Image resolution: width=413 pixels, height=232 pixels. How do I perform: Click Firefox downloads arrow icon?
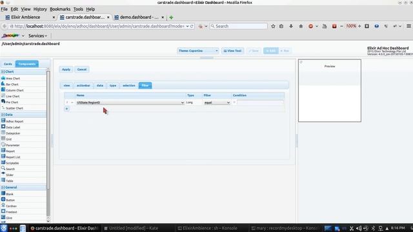pos(291,26)
